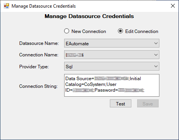Expand the Connection Name dropdown arrow
Viewport: 179px width, 140px height.
156,55
